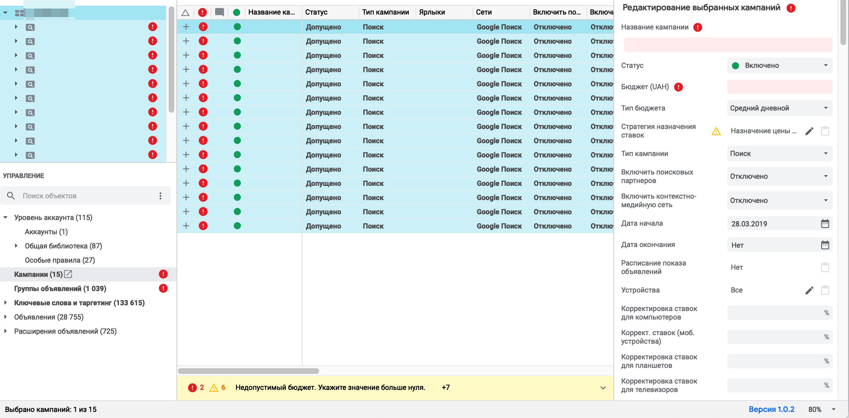Screen dimensions: 849x418
Task: Open the end date calendar picker
Action: (825, 245)
